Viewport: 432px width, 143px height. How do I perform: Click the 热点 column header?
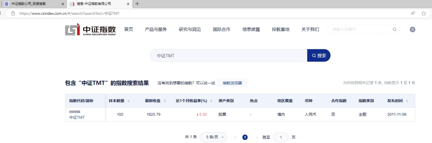tap(254, 101)
